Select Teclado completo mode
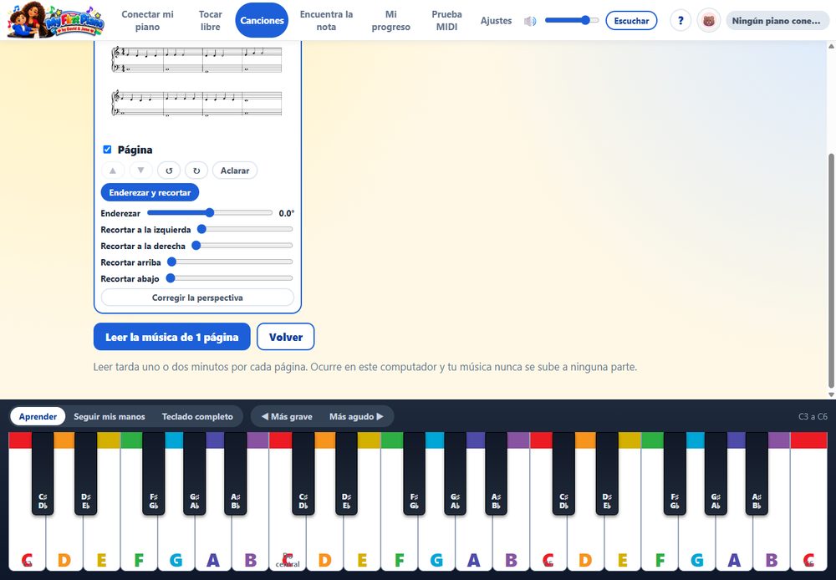The width and height of the screenshot is (836, 580). click(x=197, y=416)
